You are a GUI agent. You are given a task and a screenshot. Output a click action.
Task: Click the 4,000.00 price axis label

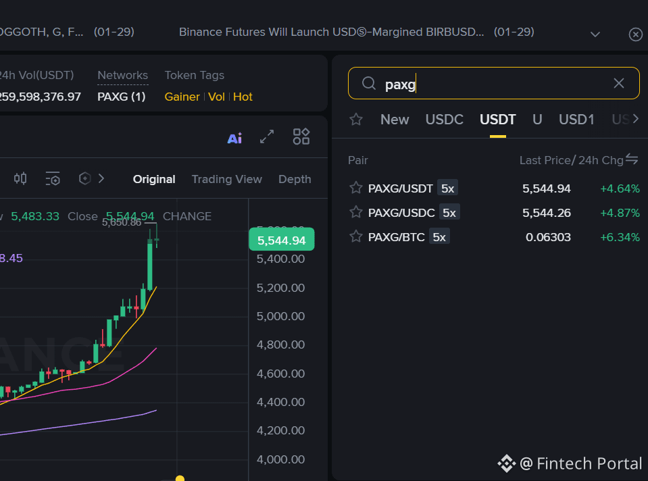point(280,459)
